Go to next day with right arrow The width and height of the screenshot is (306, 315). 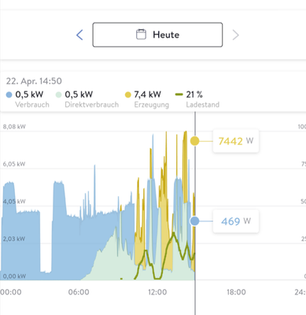point(236,35)
